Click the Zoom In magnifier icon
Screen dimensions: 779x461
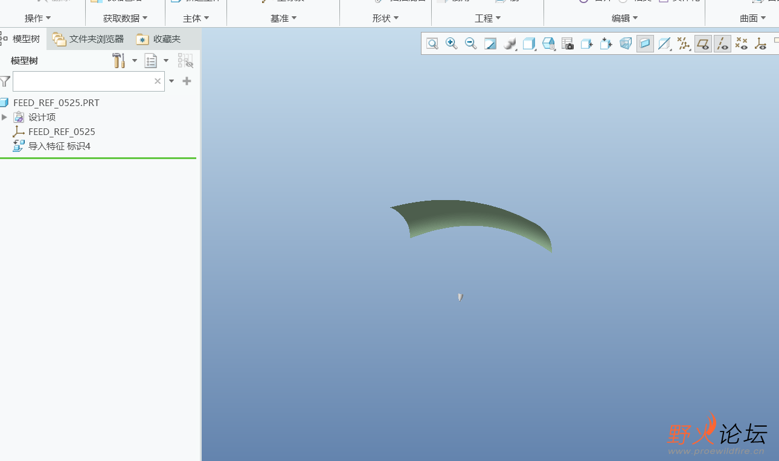point(452,43)
